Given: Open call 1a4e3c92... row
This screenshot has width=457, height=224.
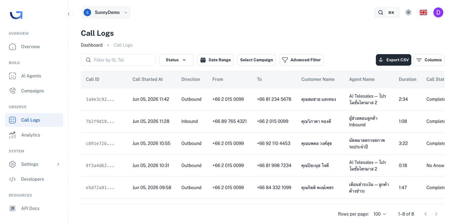Looking at the screenshot, I should pos(263,99).
